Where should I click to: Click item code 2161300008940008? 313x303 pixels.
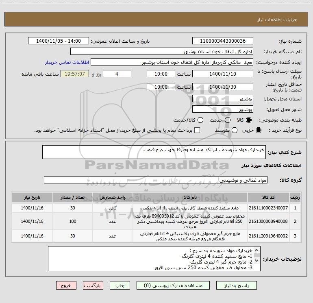[268, 221]
